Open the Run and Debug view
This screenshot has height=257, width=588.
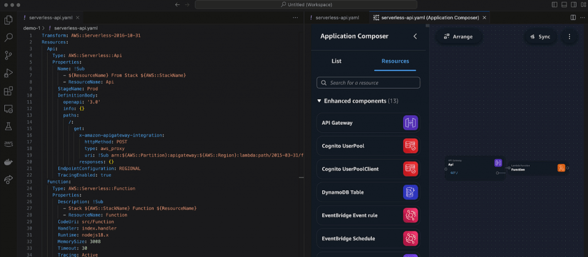(8, 73)
